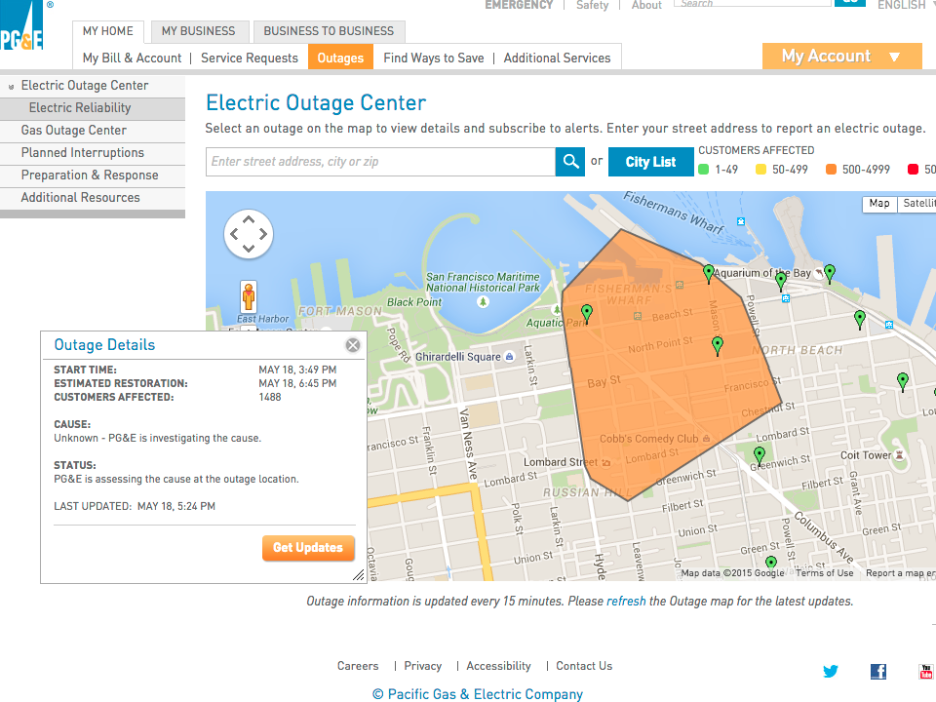Viewport: 936px width, 702px height.
Task: Pan the map left with the arrow
Action: [235, 234]
